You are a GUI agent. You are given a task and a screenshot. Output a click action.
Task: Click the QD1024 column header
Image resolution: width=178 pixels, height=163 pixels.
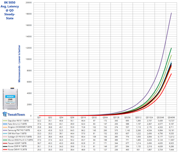point(149,117)
